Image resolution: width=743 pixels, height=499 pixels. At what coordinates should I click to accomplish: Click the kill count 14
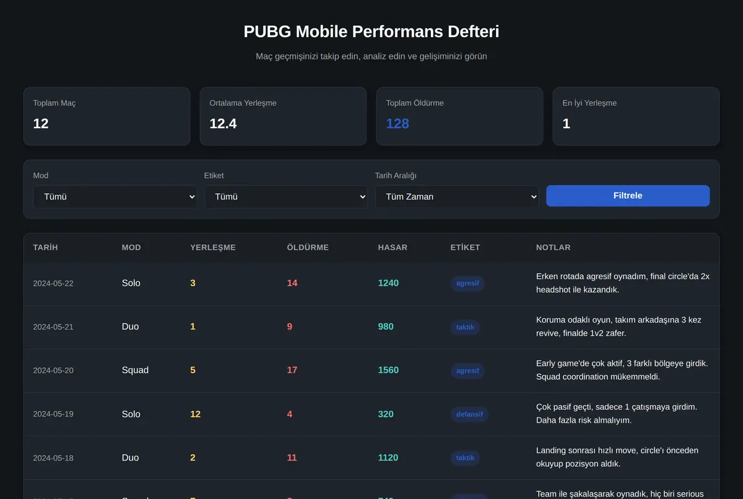[292, 283]
